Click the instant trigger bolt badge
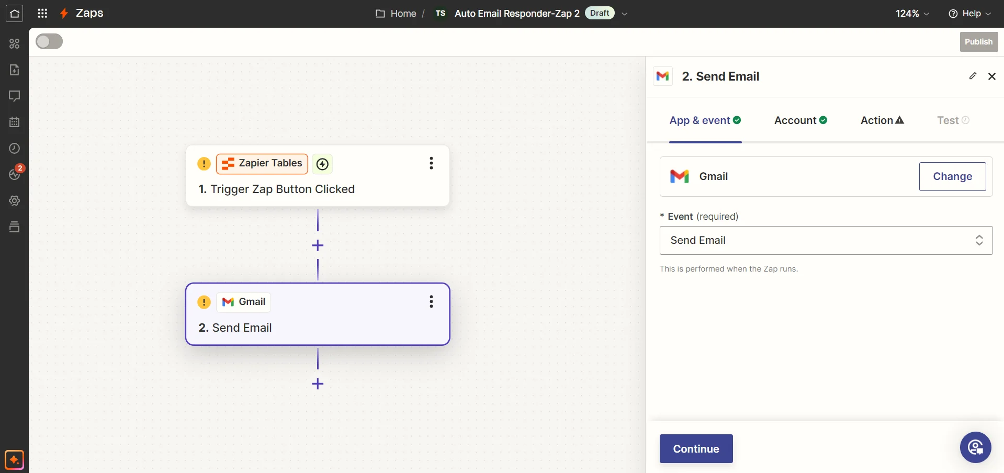Screen dimensions: 1004x473 (323, 164)
